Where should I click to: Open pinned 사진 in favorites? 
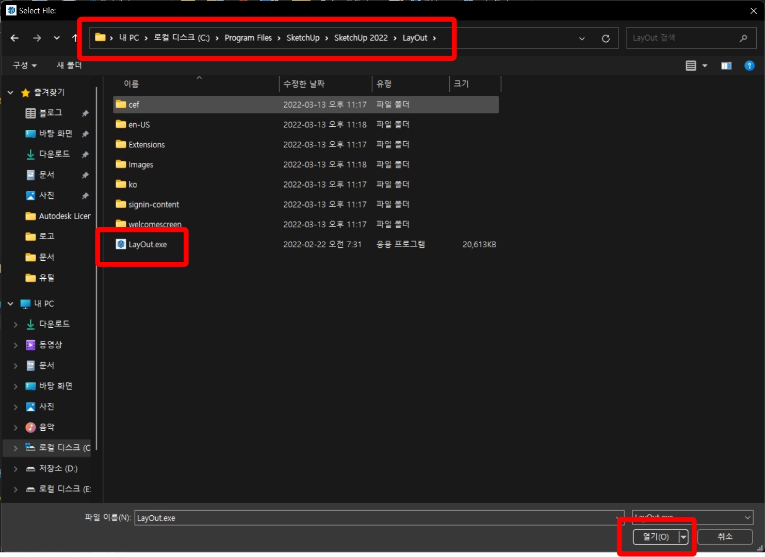click(46, 195)
